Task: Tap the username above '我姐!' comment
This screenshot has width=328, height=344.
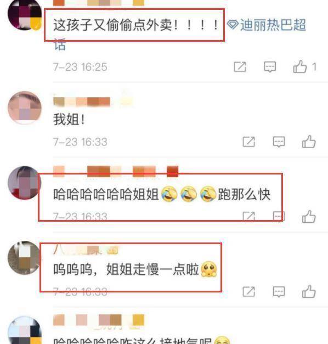Action: 93,101
